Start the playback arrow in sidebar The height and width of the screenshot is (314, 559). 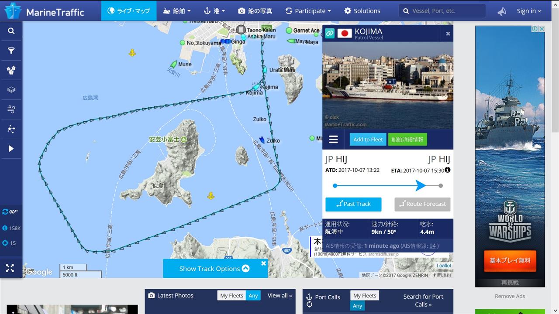(11, 149)
